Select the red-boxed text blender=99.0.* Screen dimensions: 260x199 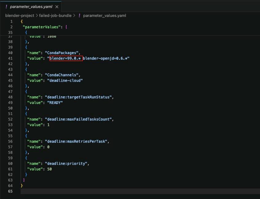click(66, 58)
